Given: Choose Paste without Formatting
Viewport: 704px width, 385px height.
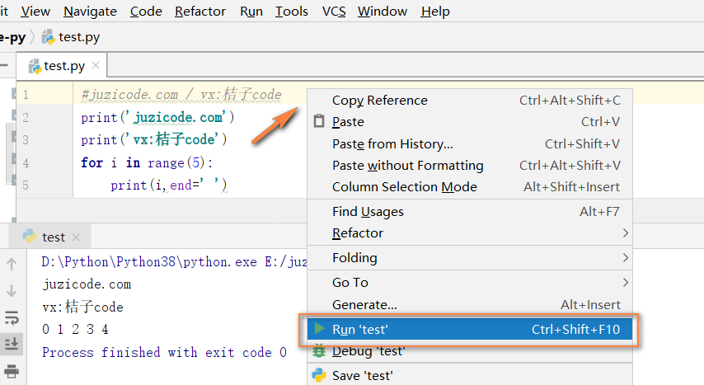Looking at the screenshot, I should (470, 166).
